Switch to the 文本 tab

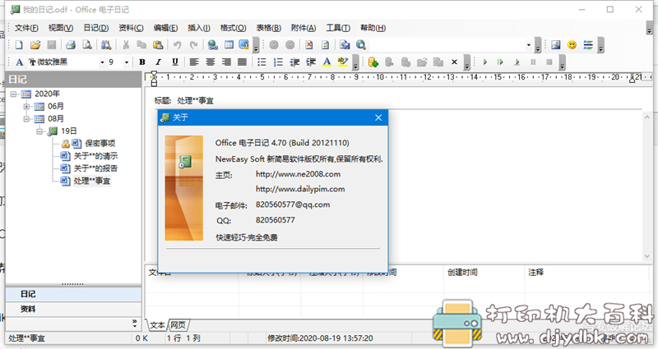click(157, 325)
